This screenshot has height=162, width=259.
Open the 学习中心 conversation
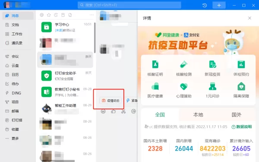click(x=65, y=27)
